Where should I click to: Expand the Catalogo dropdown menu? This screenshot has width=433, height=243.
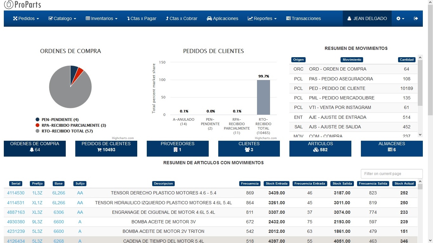tap(62, 18)
